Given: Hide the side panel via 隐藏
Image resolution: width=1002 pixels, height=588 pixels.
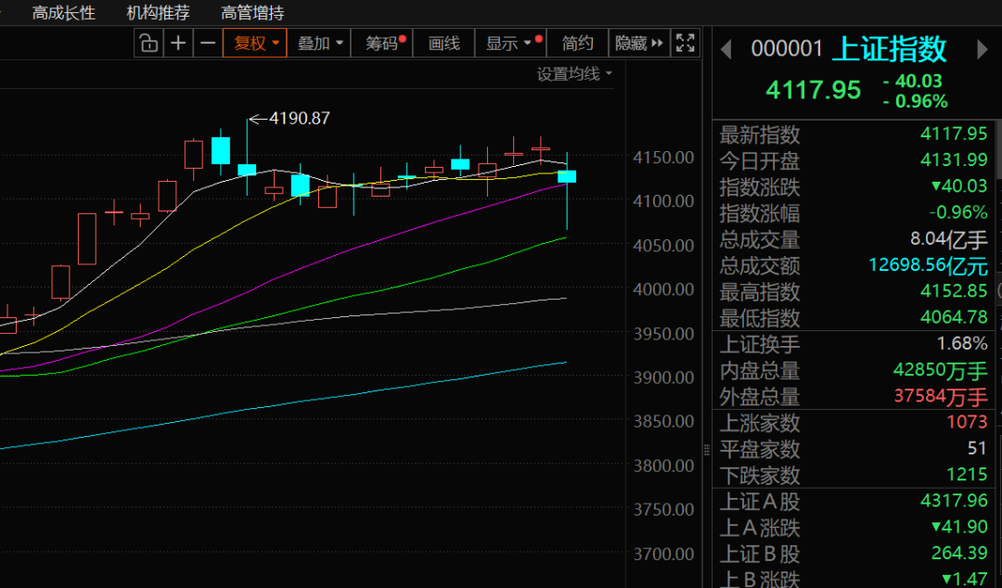Looking at the screenshot, I should pyautogui.click(x=639, y=43).
